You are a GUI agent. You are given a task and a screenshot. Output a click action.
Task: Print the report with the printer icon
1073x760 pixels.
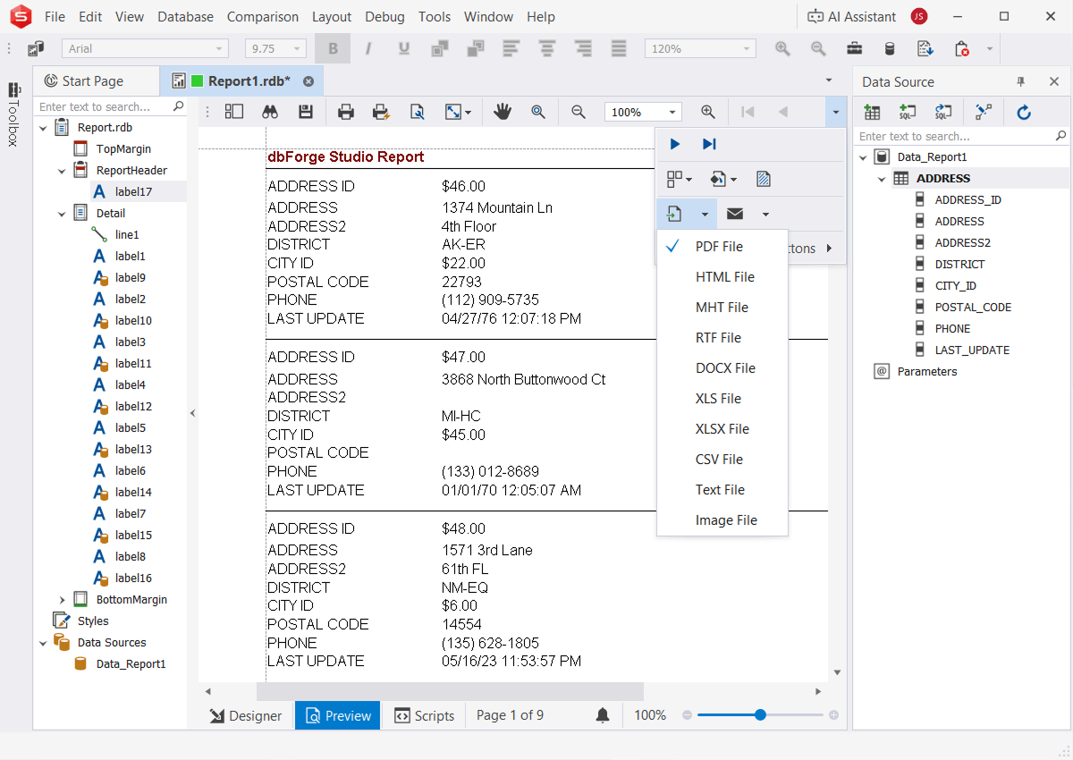tap(346, 112)
